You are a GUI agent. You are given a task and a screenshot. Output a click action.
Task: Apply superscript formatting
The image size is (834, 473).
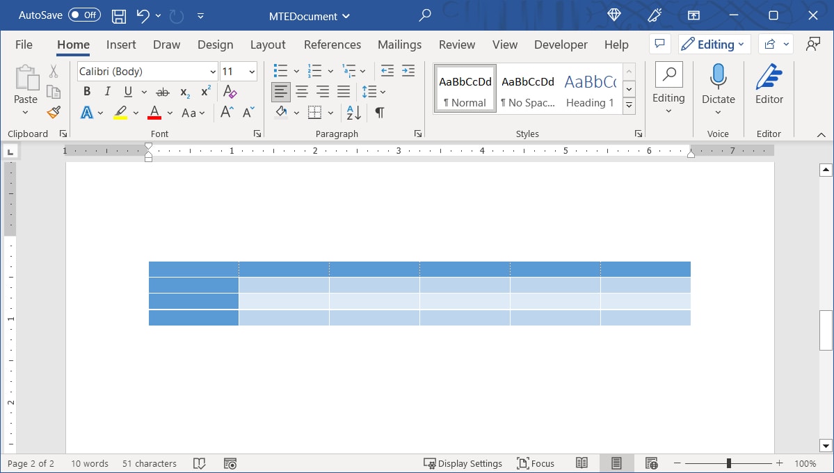tap(204, 91)
